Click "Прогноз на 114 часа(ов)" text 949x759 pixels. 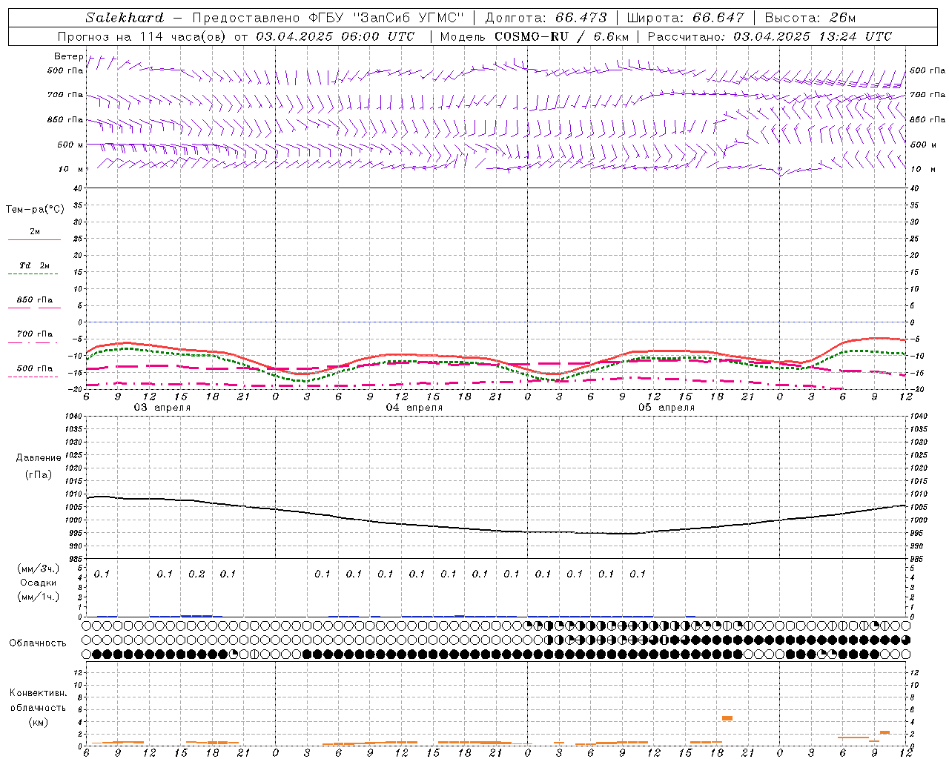pyautogui.click(x=142, y=36)
